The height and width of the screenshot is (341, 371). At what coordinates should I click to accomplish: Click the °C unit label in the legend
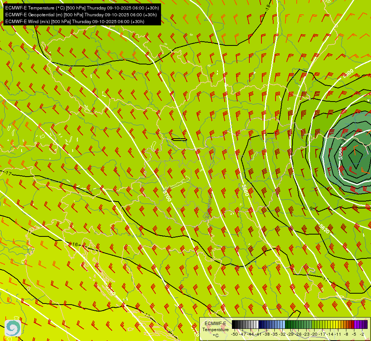(216, 336)
